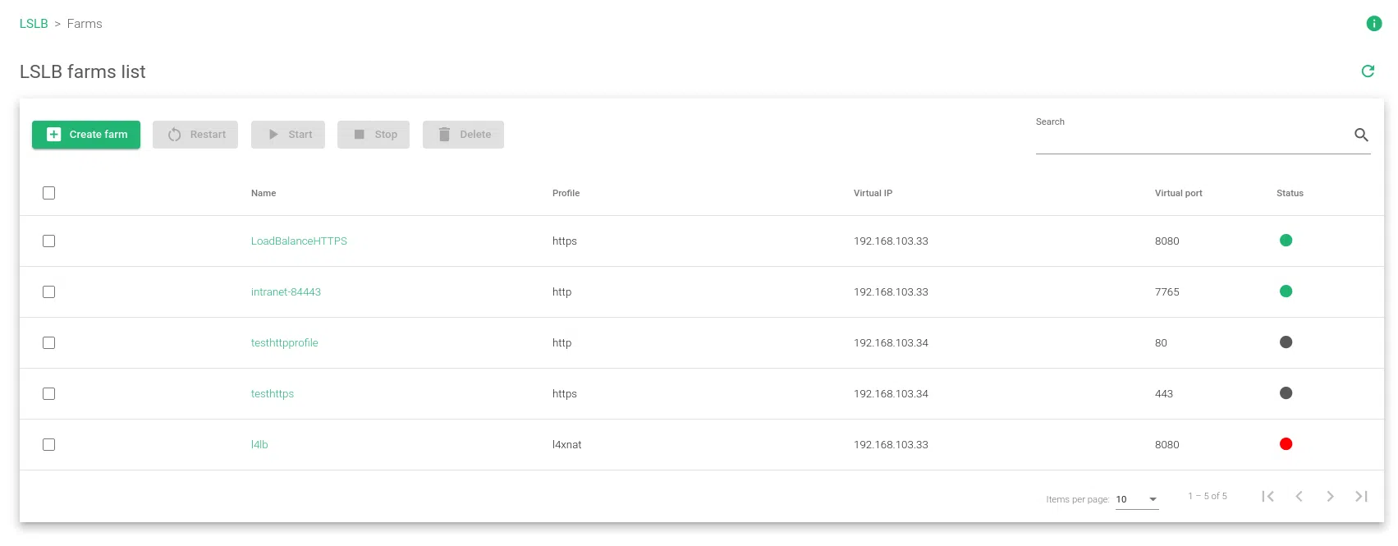1398x546 pixels.
Task: Open the testhttpprofile farm link
Action: click(x=284, y=343)
